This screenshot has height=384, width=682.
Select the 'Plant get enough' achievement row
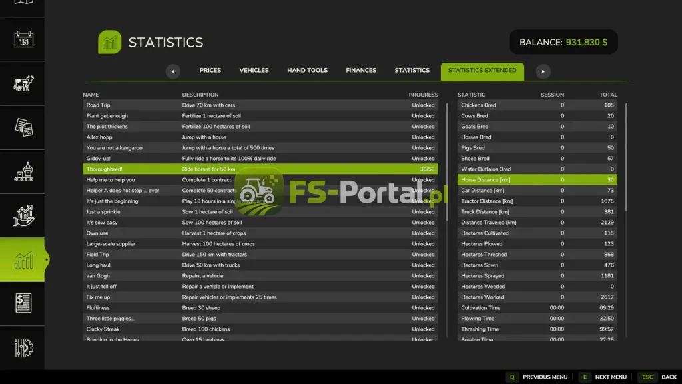coord(260,116)
